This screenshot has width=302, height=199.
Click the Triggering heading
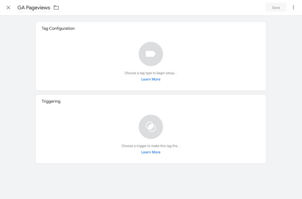click(51, 101)
